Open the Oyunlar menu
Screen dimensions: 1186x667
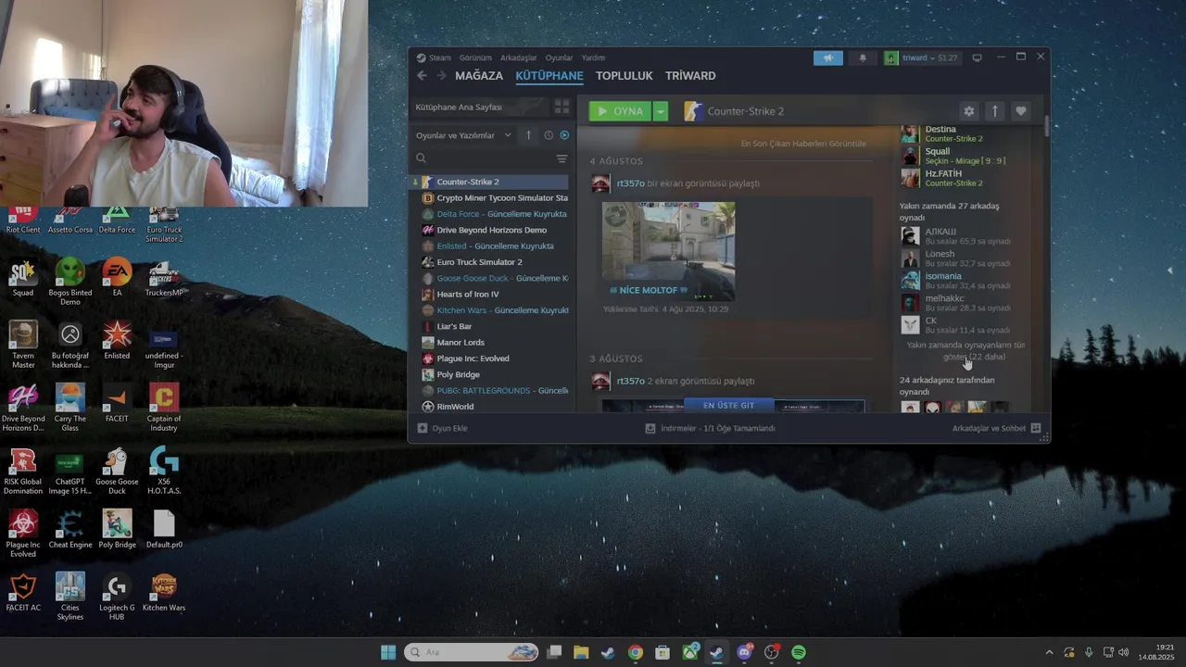[x=559, y=57]
